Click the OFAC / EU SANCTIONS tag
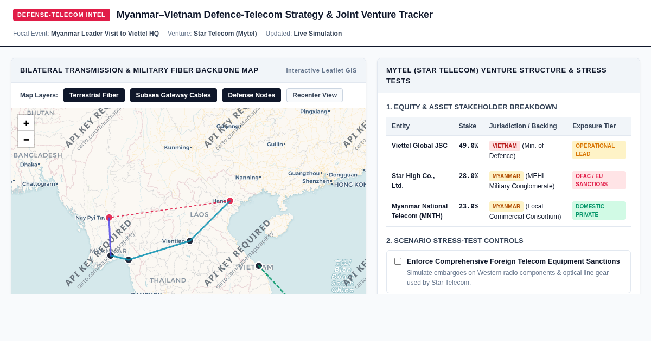The height and width of the screenshot is (341, 651). (x=599, y=180)
